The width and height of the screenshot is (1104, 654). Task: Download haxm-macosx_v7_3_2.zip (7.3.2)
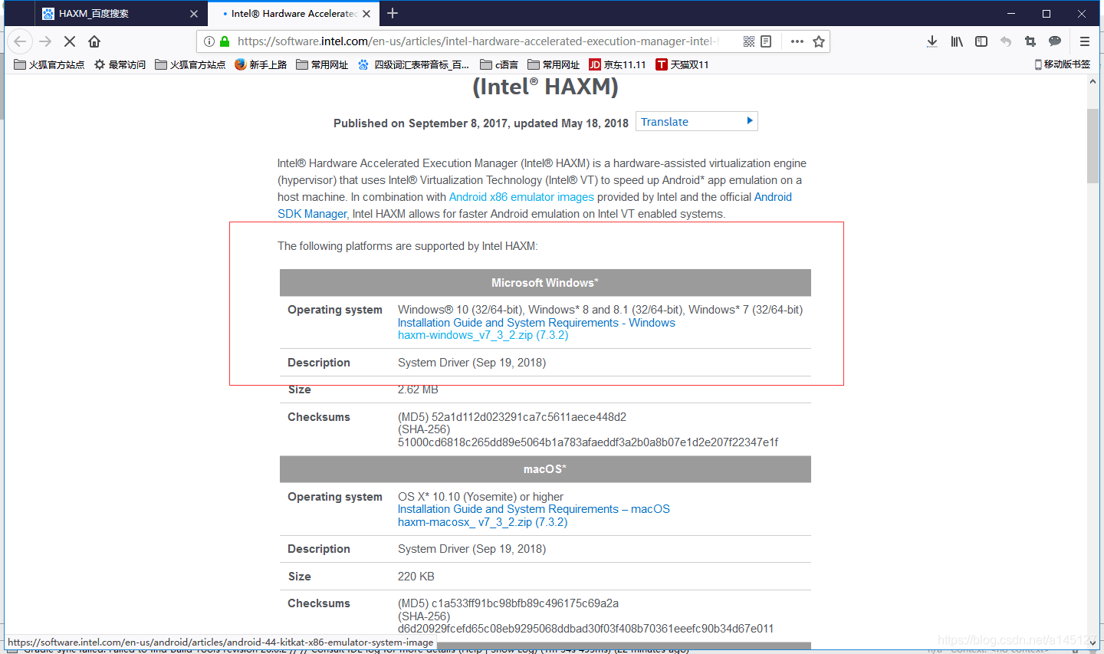[482, 522]
